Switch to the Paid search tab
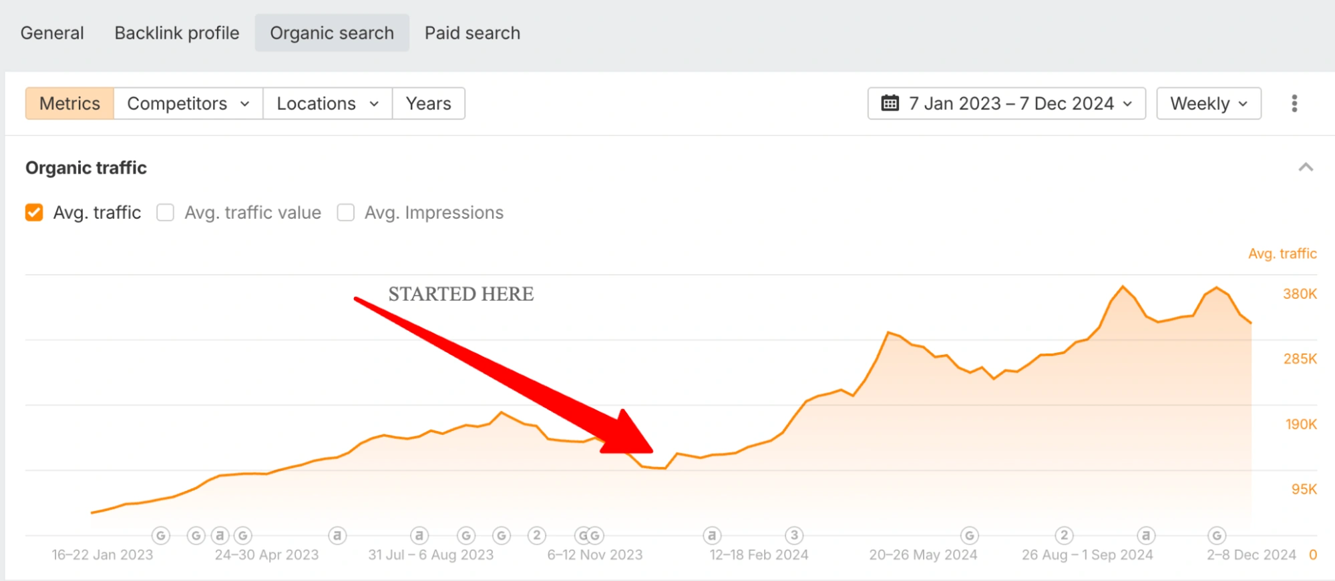The image size is (1335, 581). pyautogui.click(x=472, y=33)
